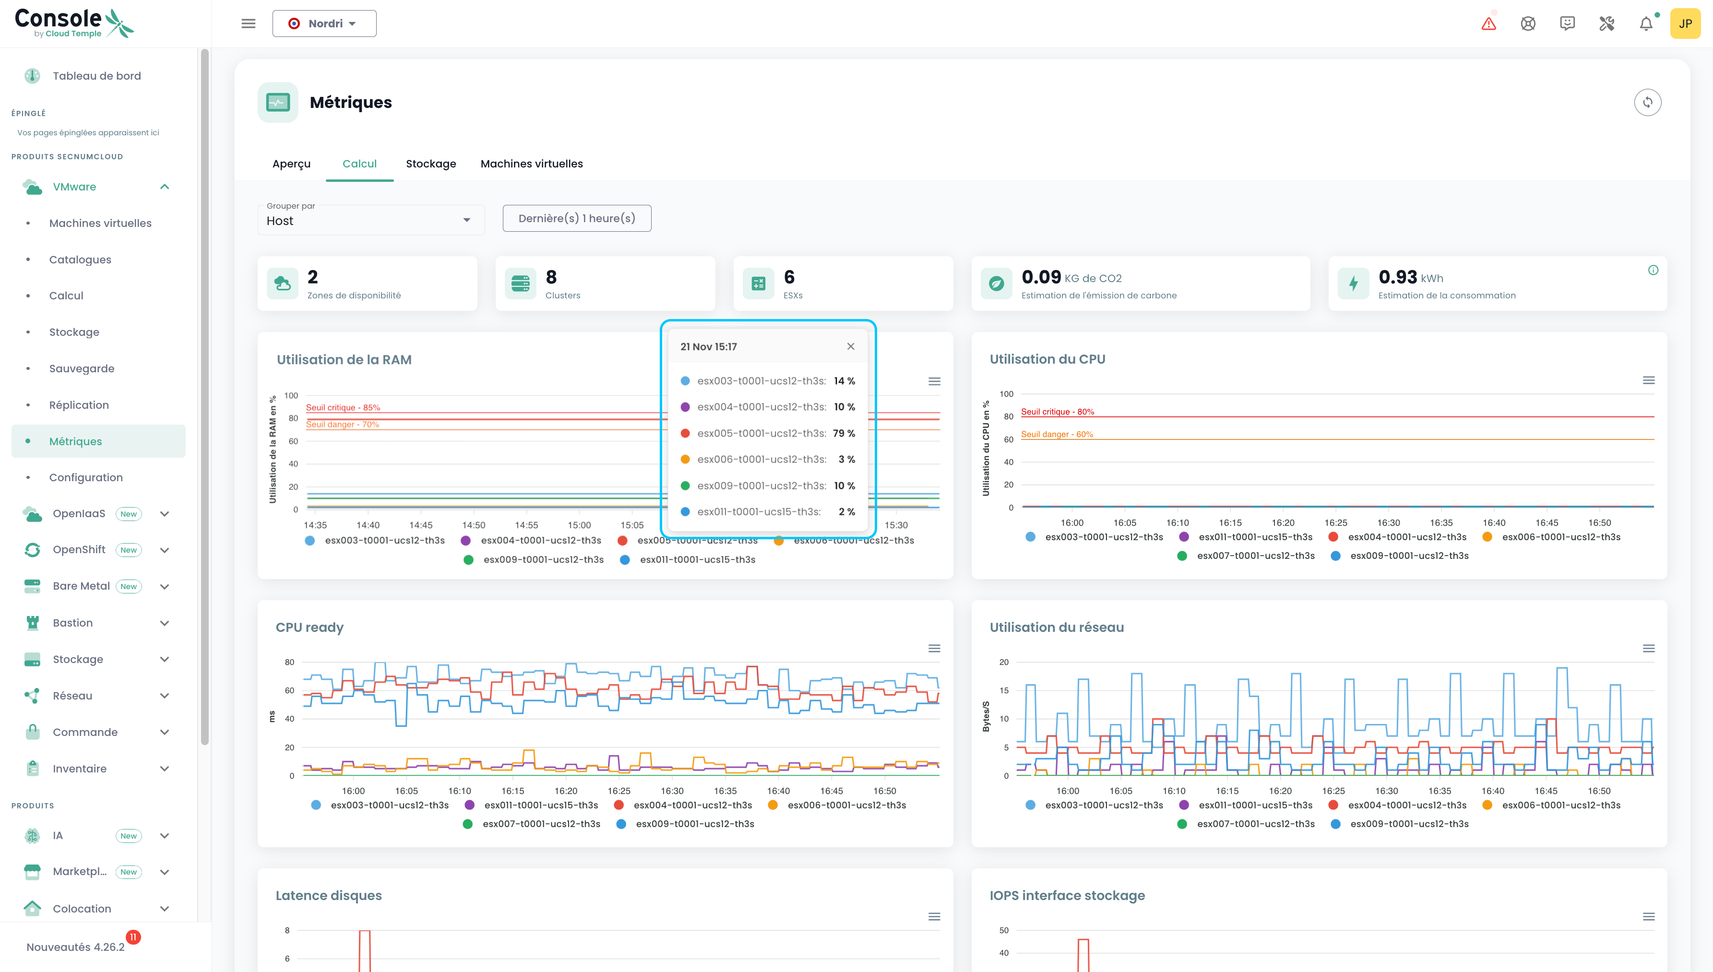Click the Dernière(s) 1 heure(s) button
This screenshot has width=1713, height=972.
tap(576, 218)
